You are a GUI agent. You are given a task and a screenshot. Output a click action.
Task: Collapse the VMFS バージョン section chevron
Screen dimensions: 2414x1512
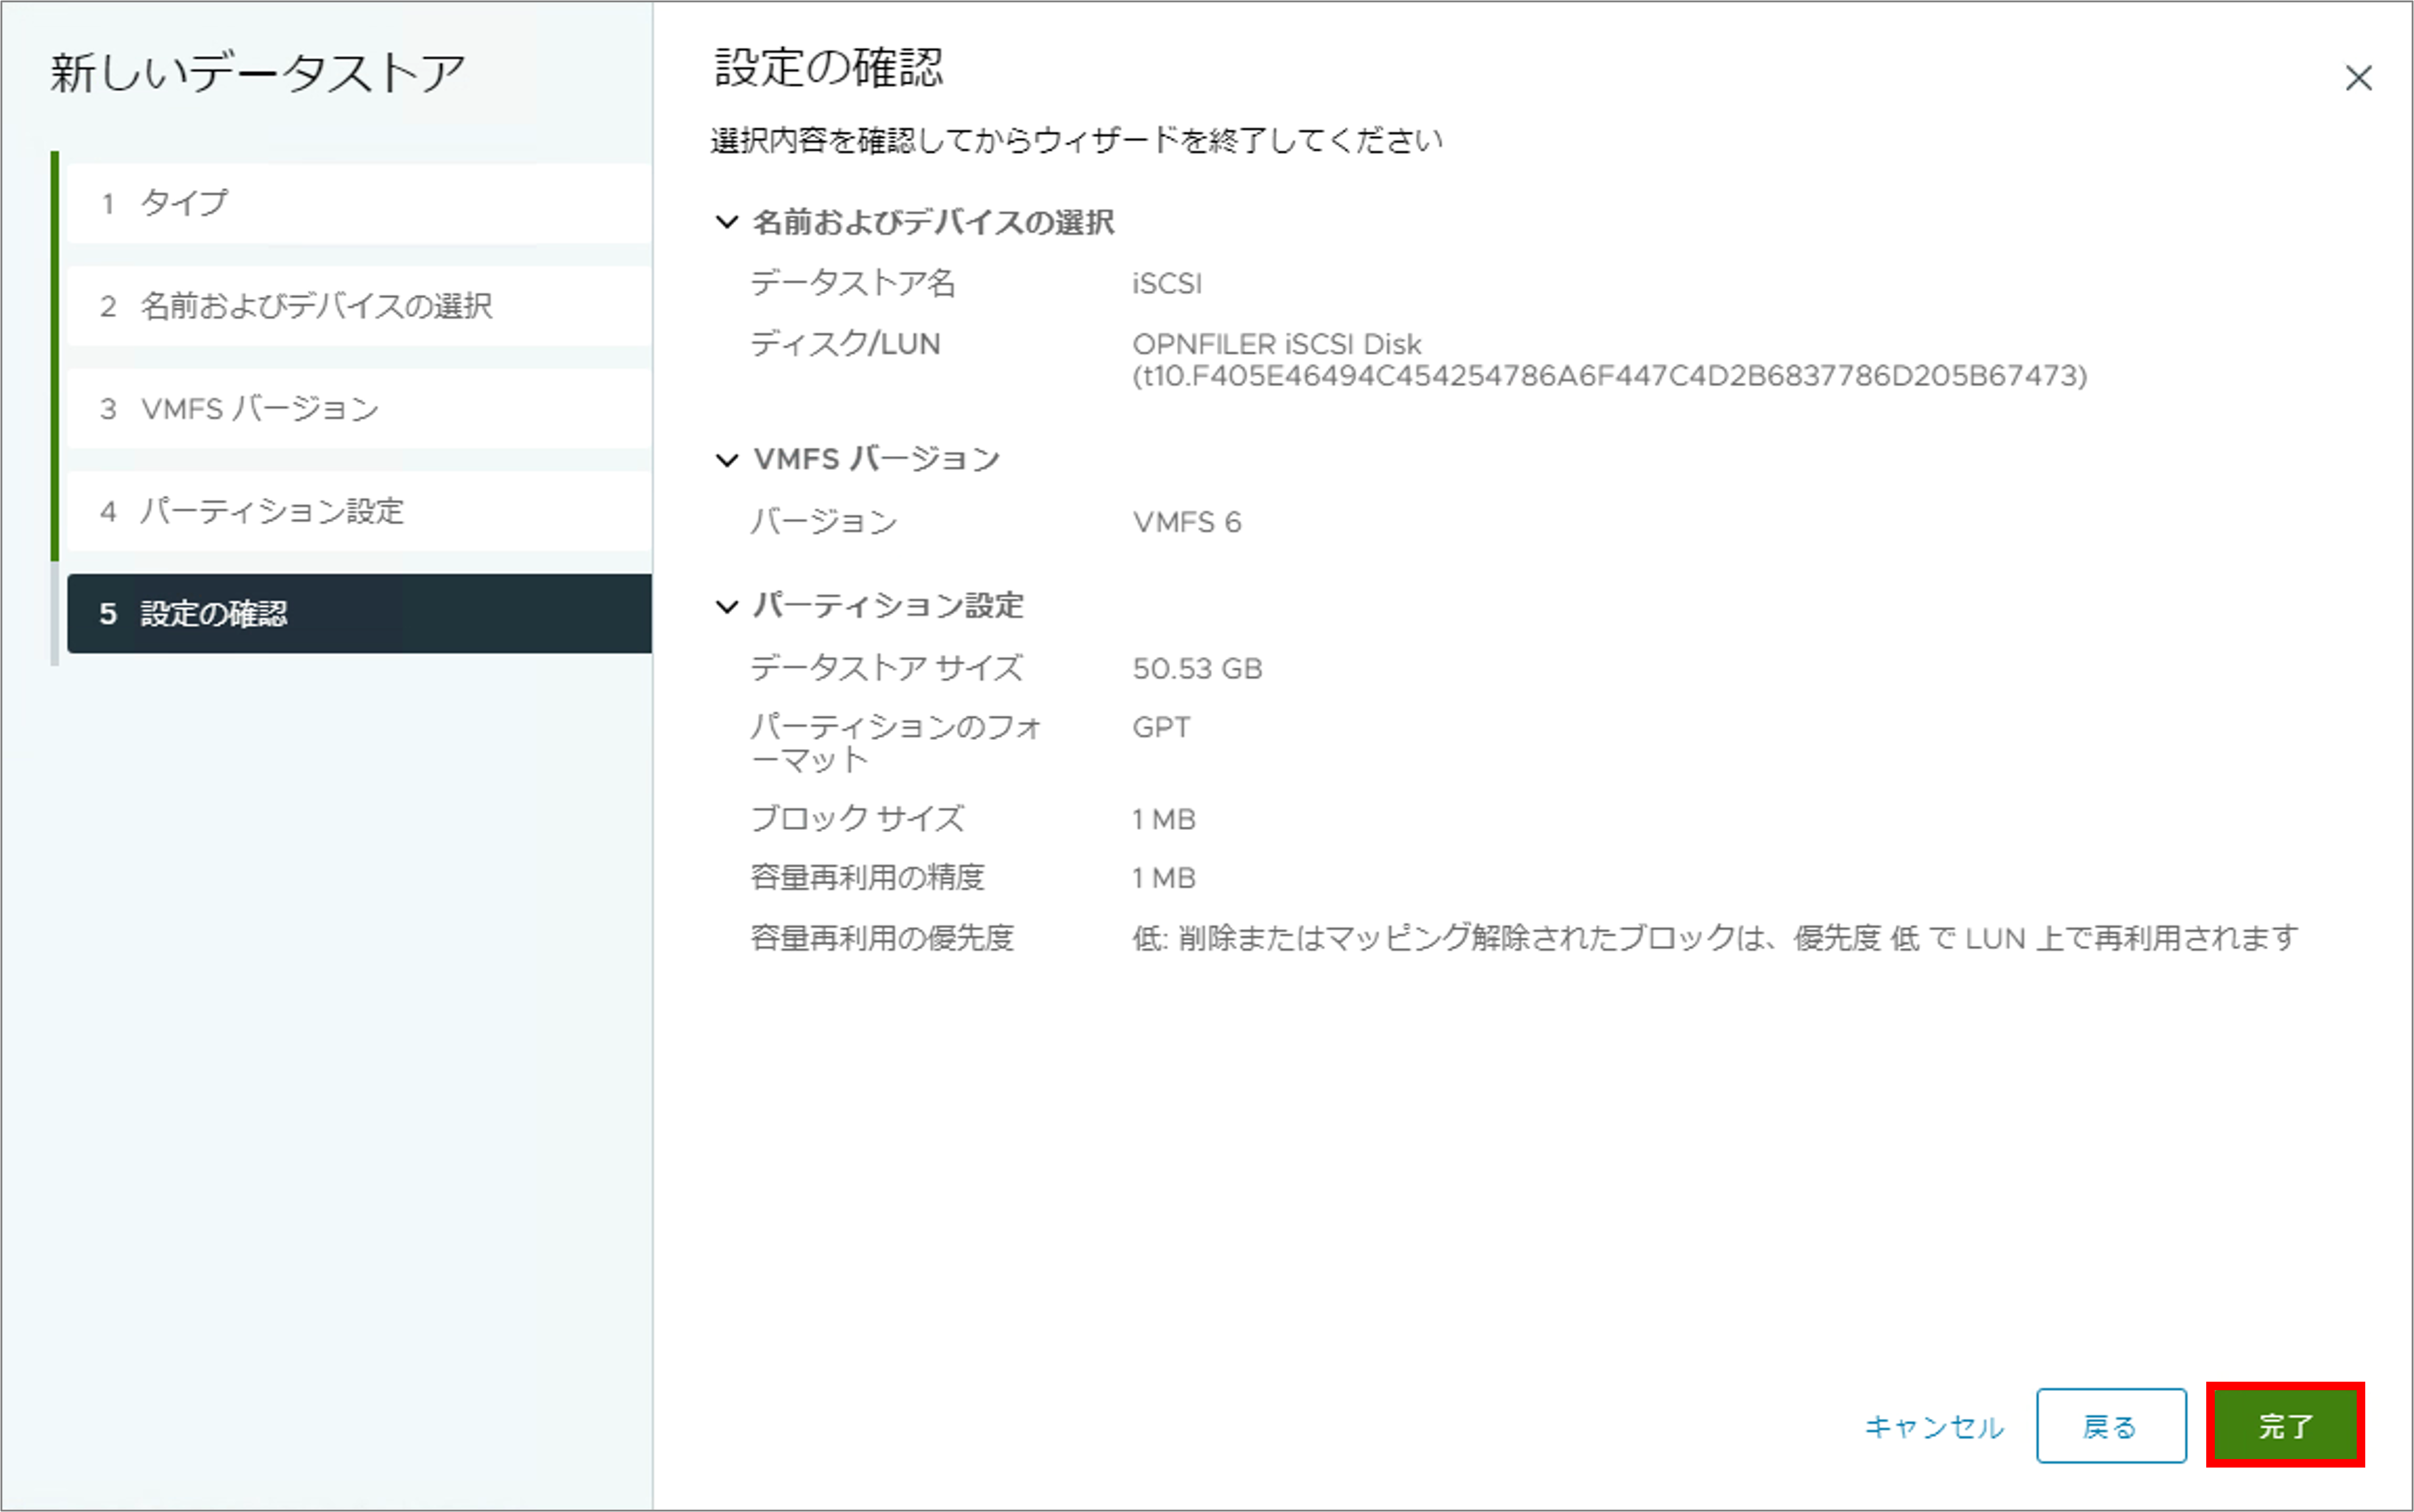click(x=726, y=460)
